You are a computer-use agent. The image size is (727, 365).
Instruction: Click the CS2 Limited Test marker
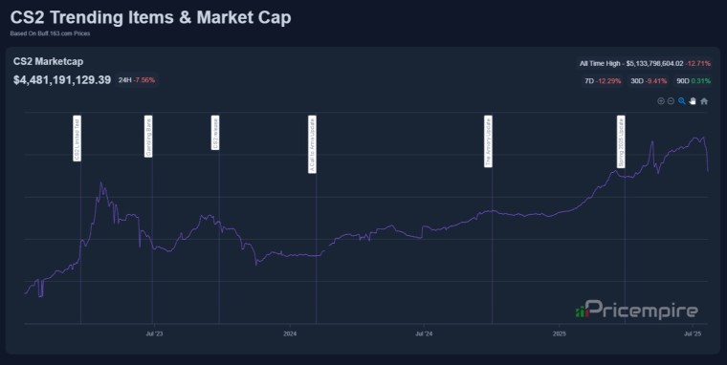77,139
